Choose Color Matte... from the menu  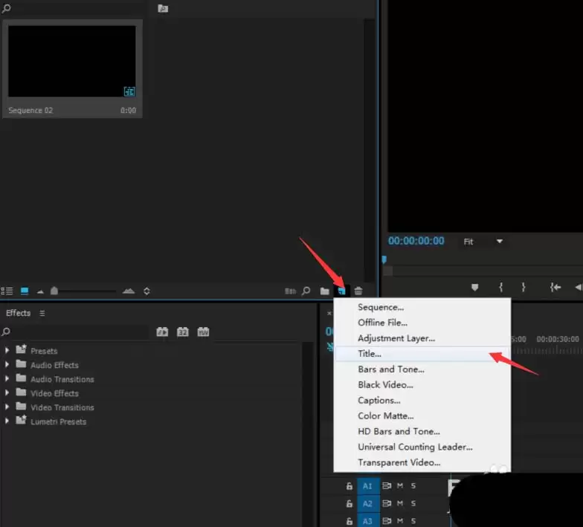click(x=385, y=416)
